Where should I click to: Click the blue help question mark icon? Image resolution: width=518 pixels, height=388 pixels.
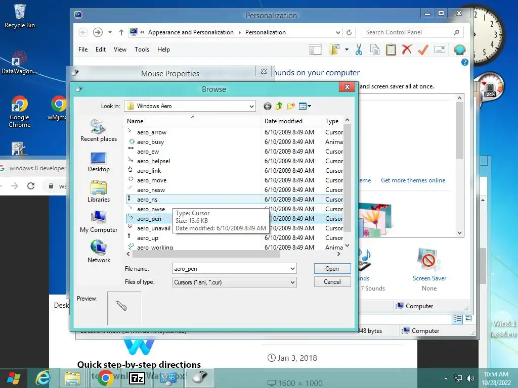tap(464, 62)
